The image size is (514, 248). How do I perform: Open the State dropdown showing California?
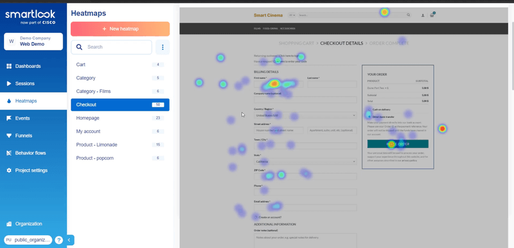(305, 161)
